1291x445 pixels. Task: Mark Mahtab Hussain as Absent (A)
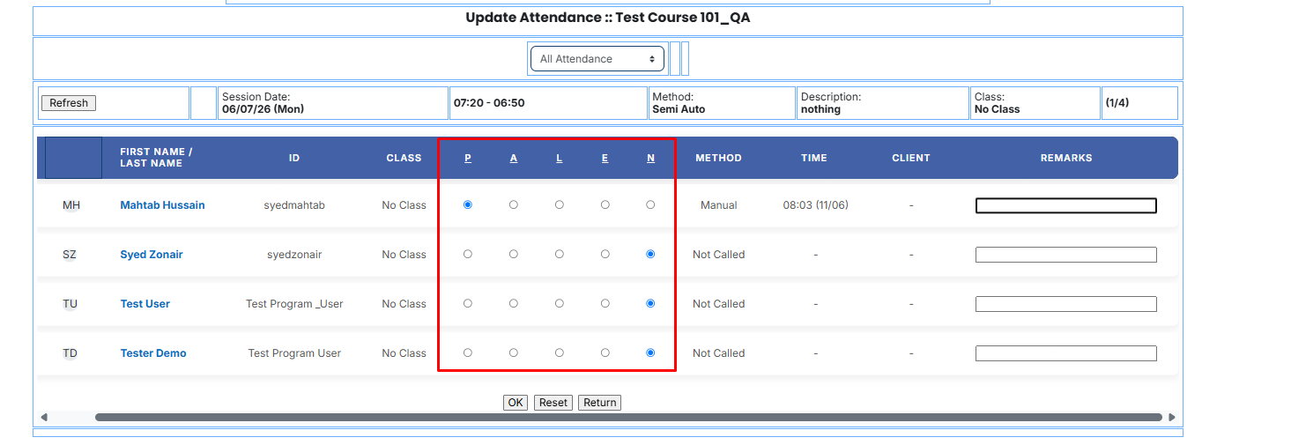514,204
